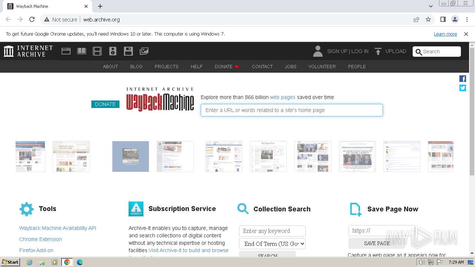This screenshot has height=267, width=475.
Task: Open the End Of Term collection dropdown
Action: point(272,244)
